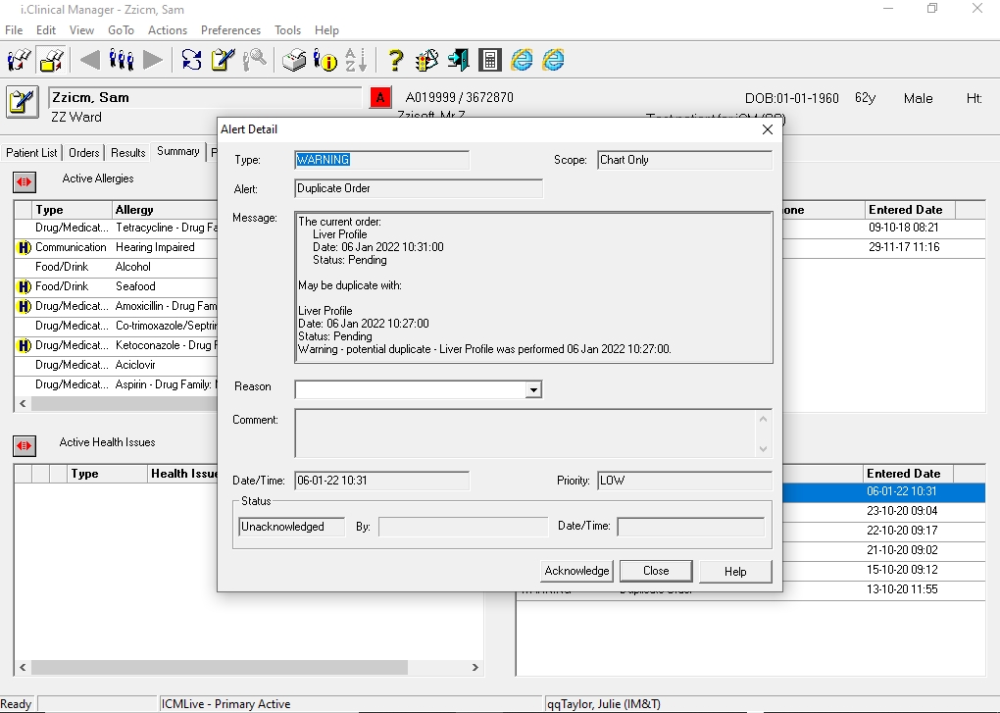Click the Priority field showing LOW
Viewport: 1000px width, 713px height.
coord(685,481)
